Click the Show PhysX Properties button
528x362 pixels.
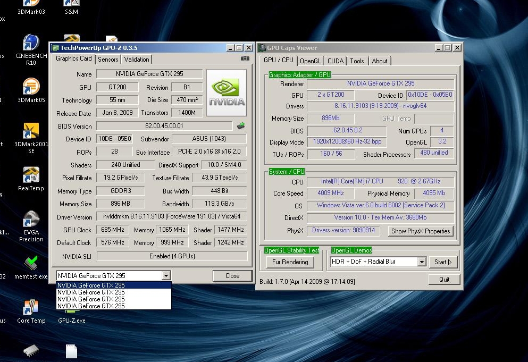coord(421,231)
